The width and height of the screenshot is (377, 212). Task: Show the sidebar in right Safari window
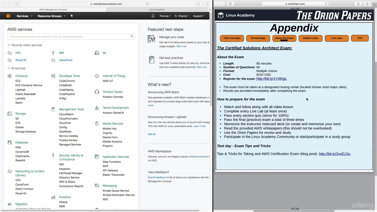230,4
